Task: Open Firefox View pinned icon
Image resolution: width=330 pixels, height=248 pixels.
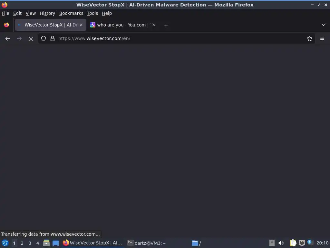Action: point(6,25)
